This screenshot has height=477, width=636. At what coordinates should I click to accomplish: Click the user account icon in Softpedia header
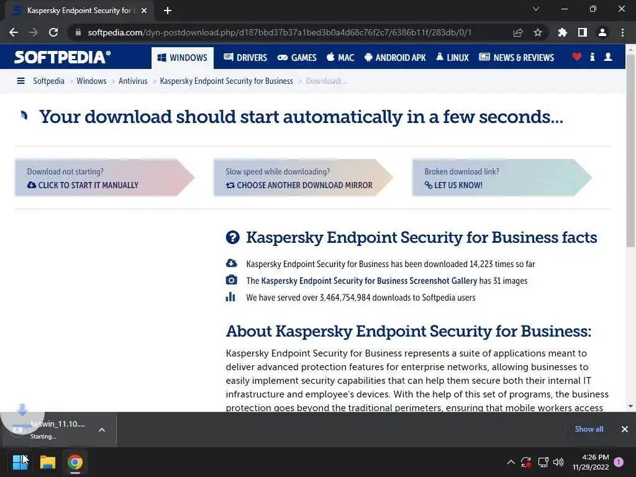(x=608, y=57)
